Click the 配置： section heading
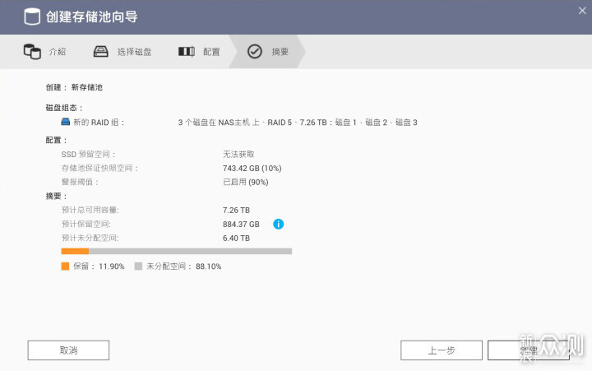 pos(56,140)
